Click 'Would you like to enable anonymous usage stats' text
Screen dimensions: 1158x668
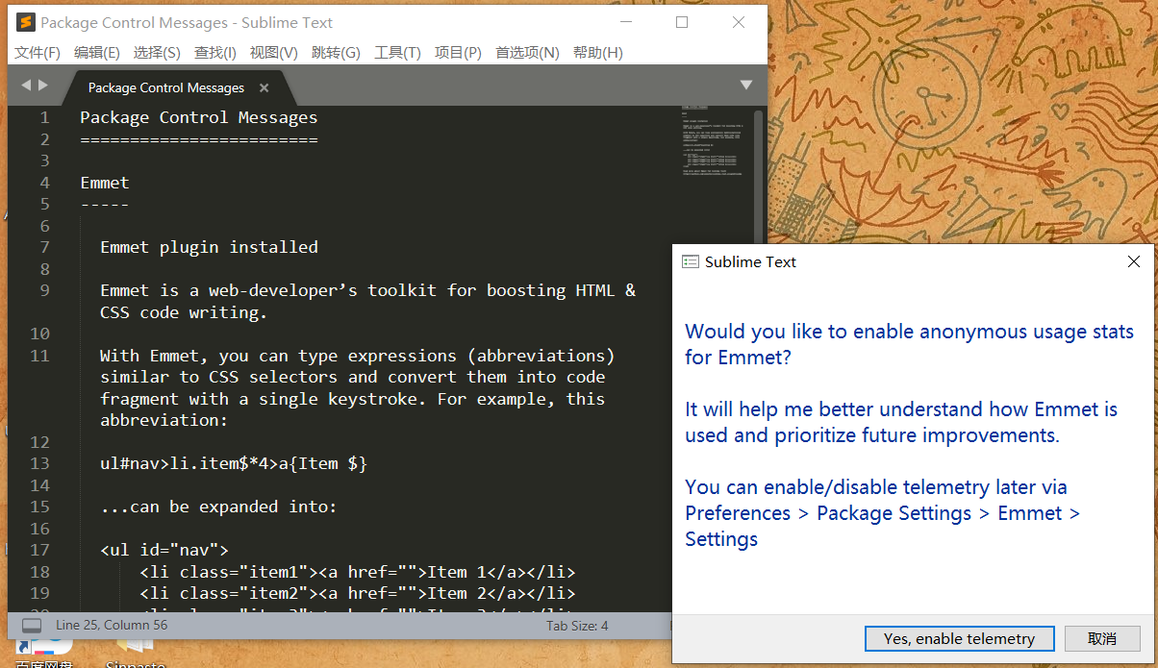point(909,332)
